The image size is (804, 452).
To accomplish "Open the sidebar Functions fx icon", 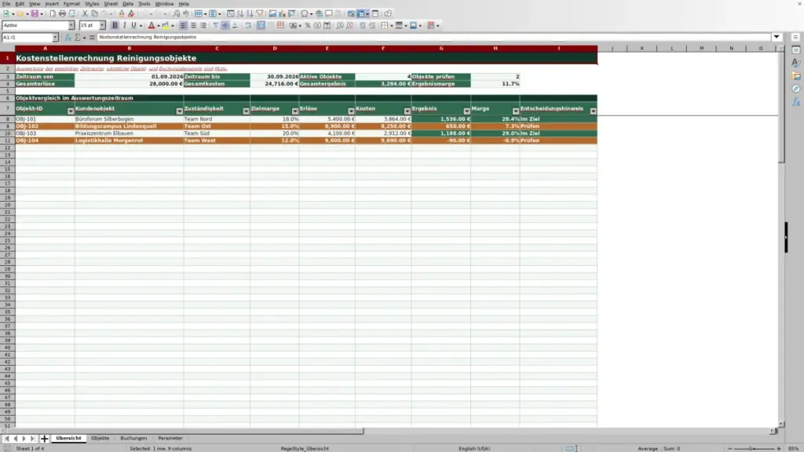I will tap(796, 102).
